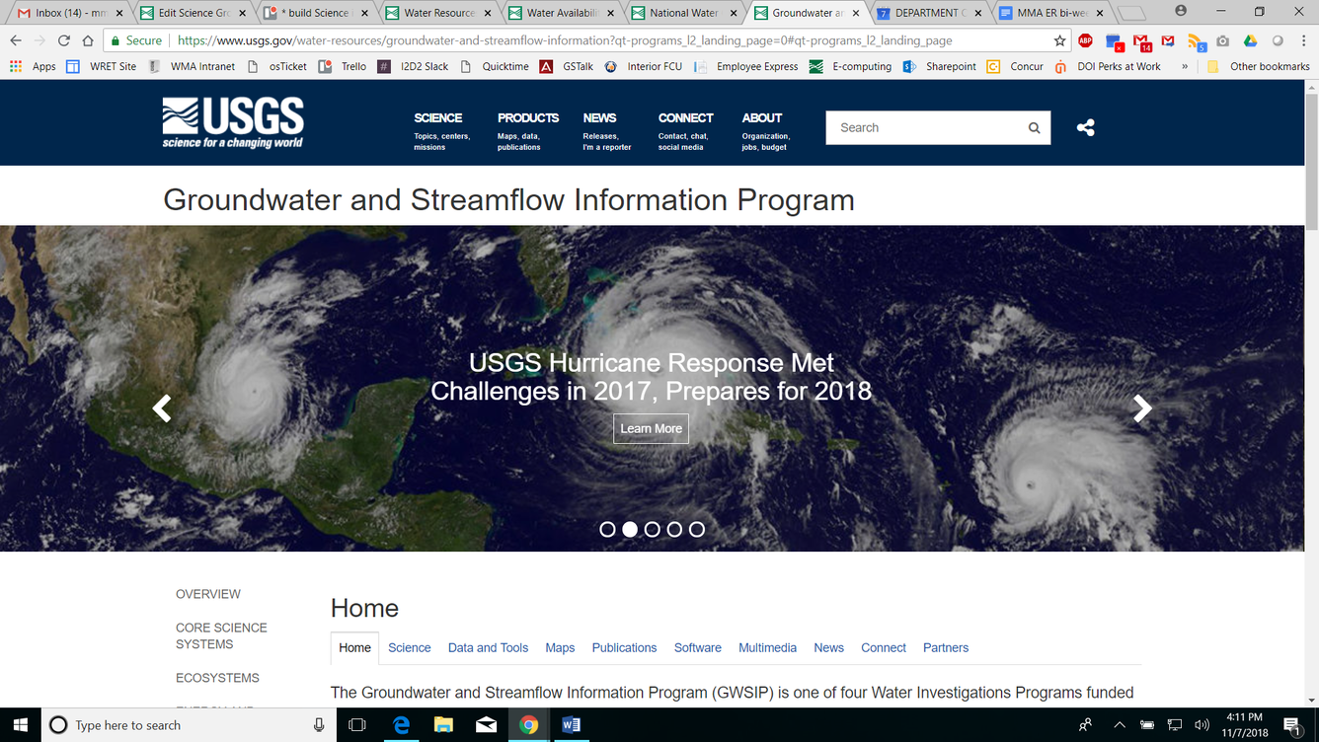The height and width of the screenshot is (742, 1319).
Task: Open the camera screenshot extension
Action: 1222,41
